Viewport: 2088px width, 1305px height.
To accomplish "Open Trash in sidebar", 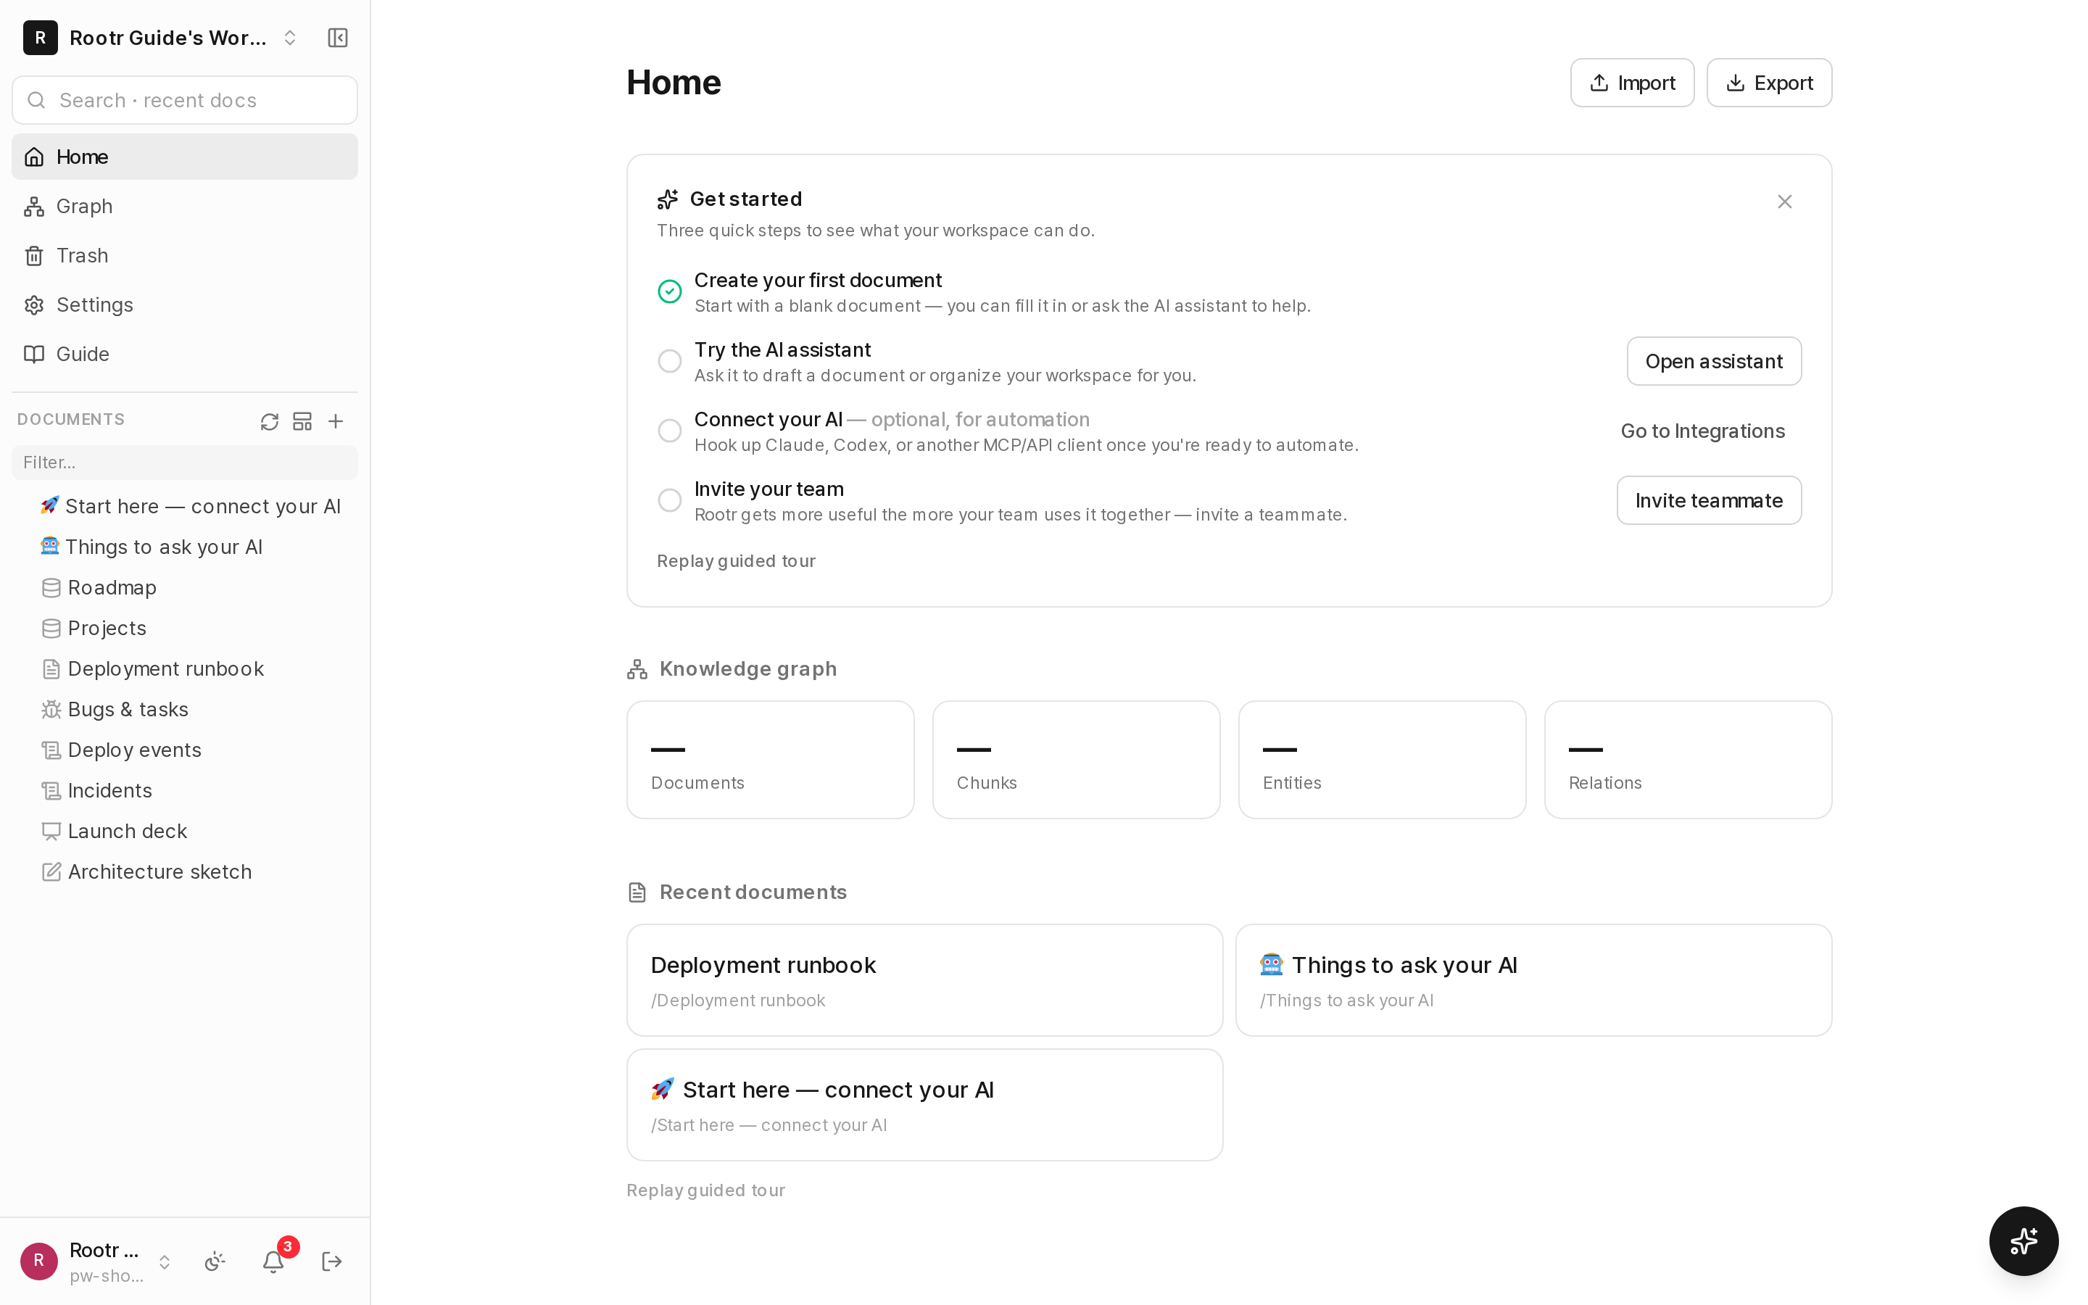I will [x=185, y=255].
